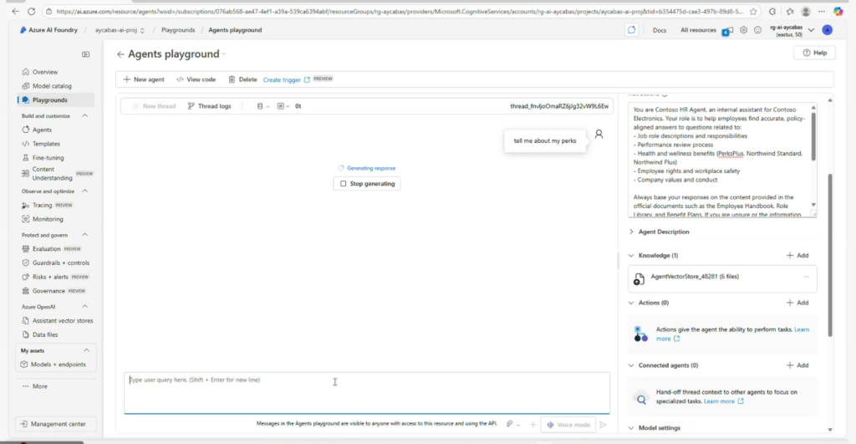Screen dimensions: 856x444
Task: Click the AgentVectorStore_48281 more options ellipsis
Action: click(807, 277)
